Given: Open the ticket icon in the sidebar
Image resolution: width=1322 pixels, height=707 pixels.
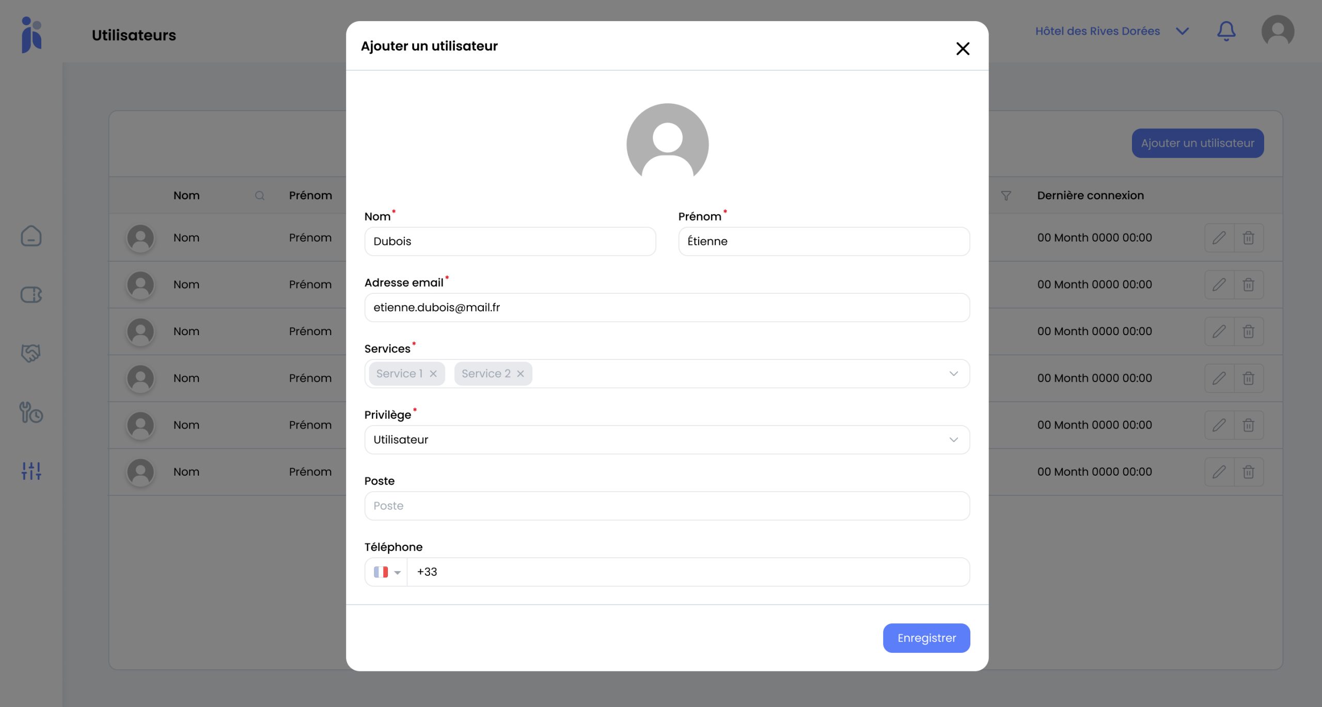Looking at the screenshot, I should [31, 295].
